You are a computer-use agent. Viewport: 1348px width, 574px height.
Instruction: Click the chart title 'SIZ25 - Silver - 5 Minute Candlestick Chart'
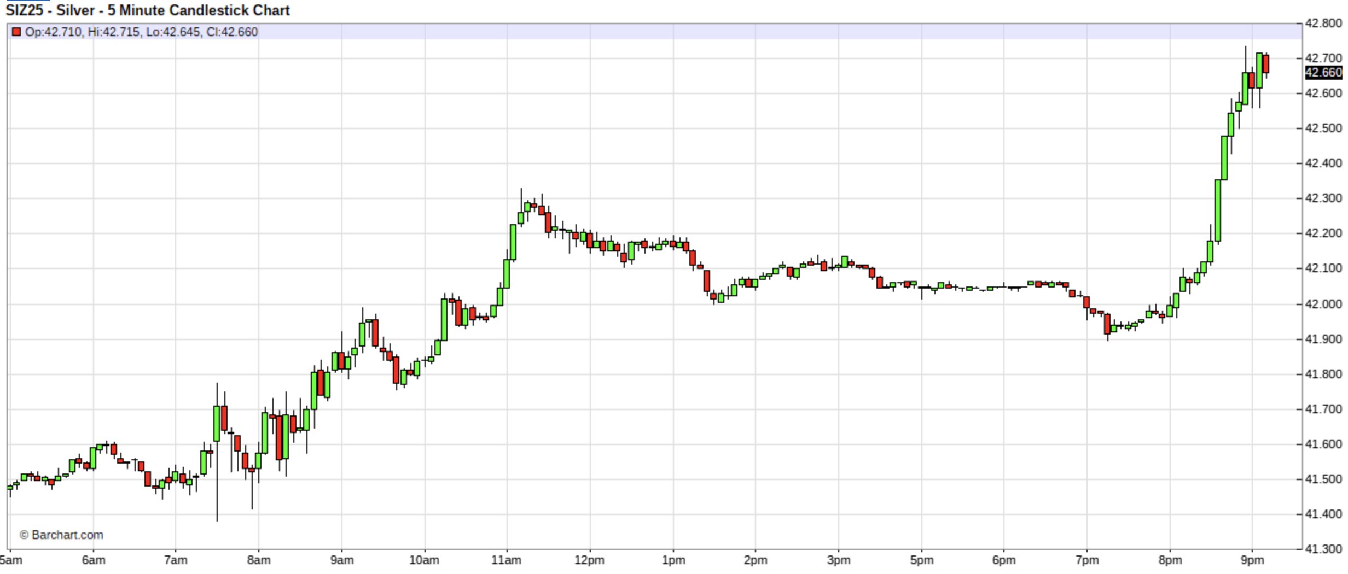[x=148, y=10]
